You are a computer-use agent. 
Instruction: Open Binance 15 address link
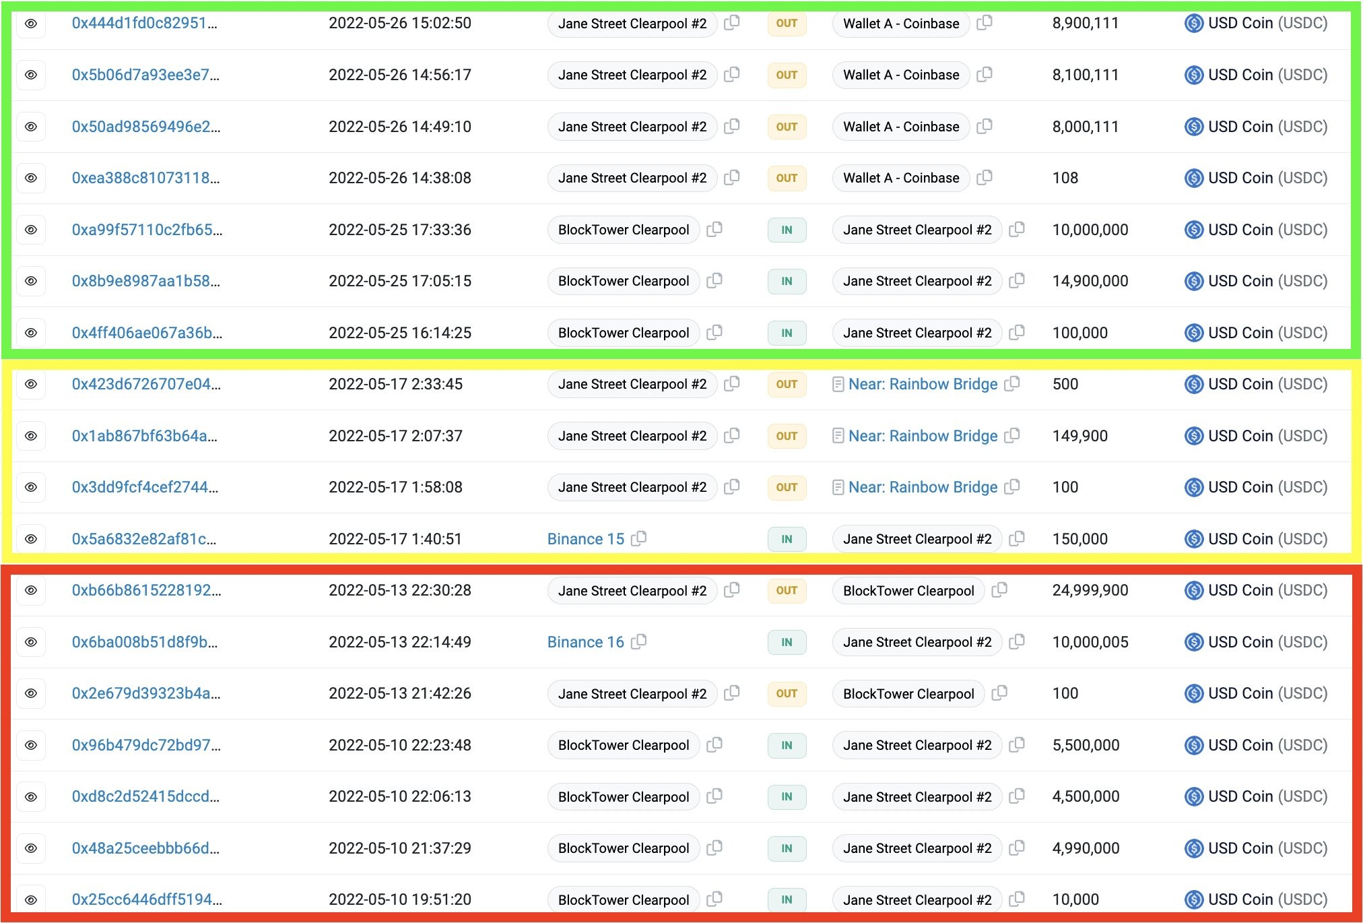[x=586, y=539]
